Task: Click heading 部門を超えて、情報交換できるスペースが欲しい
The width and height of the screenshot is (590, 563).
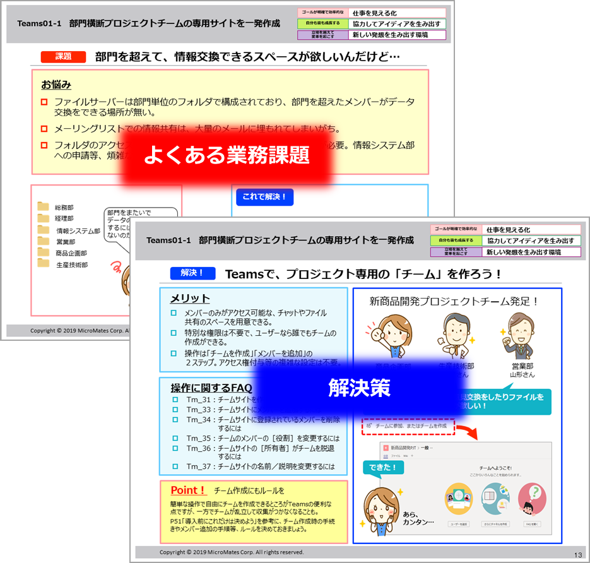Action: coord(247,57)
